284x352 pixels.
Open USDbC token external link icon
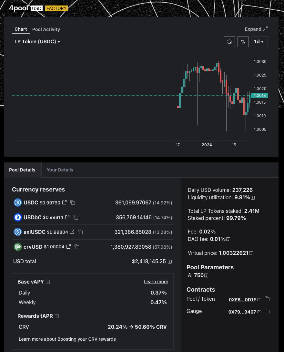point(67,217)
